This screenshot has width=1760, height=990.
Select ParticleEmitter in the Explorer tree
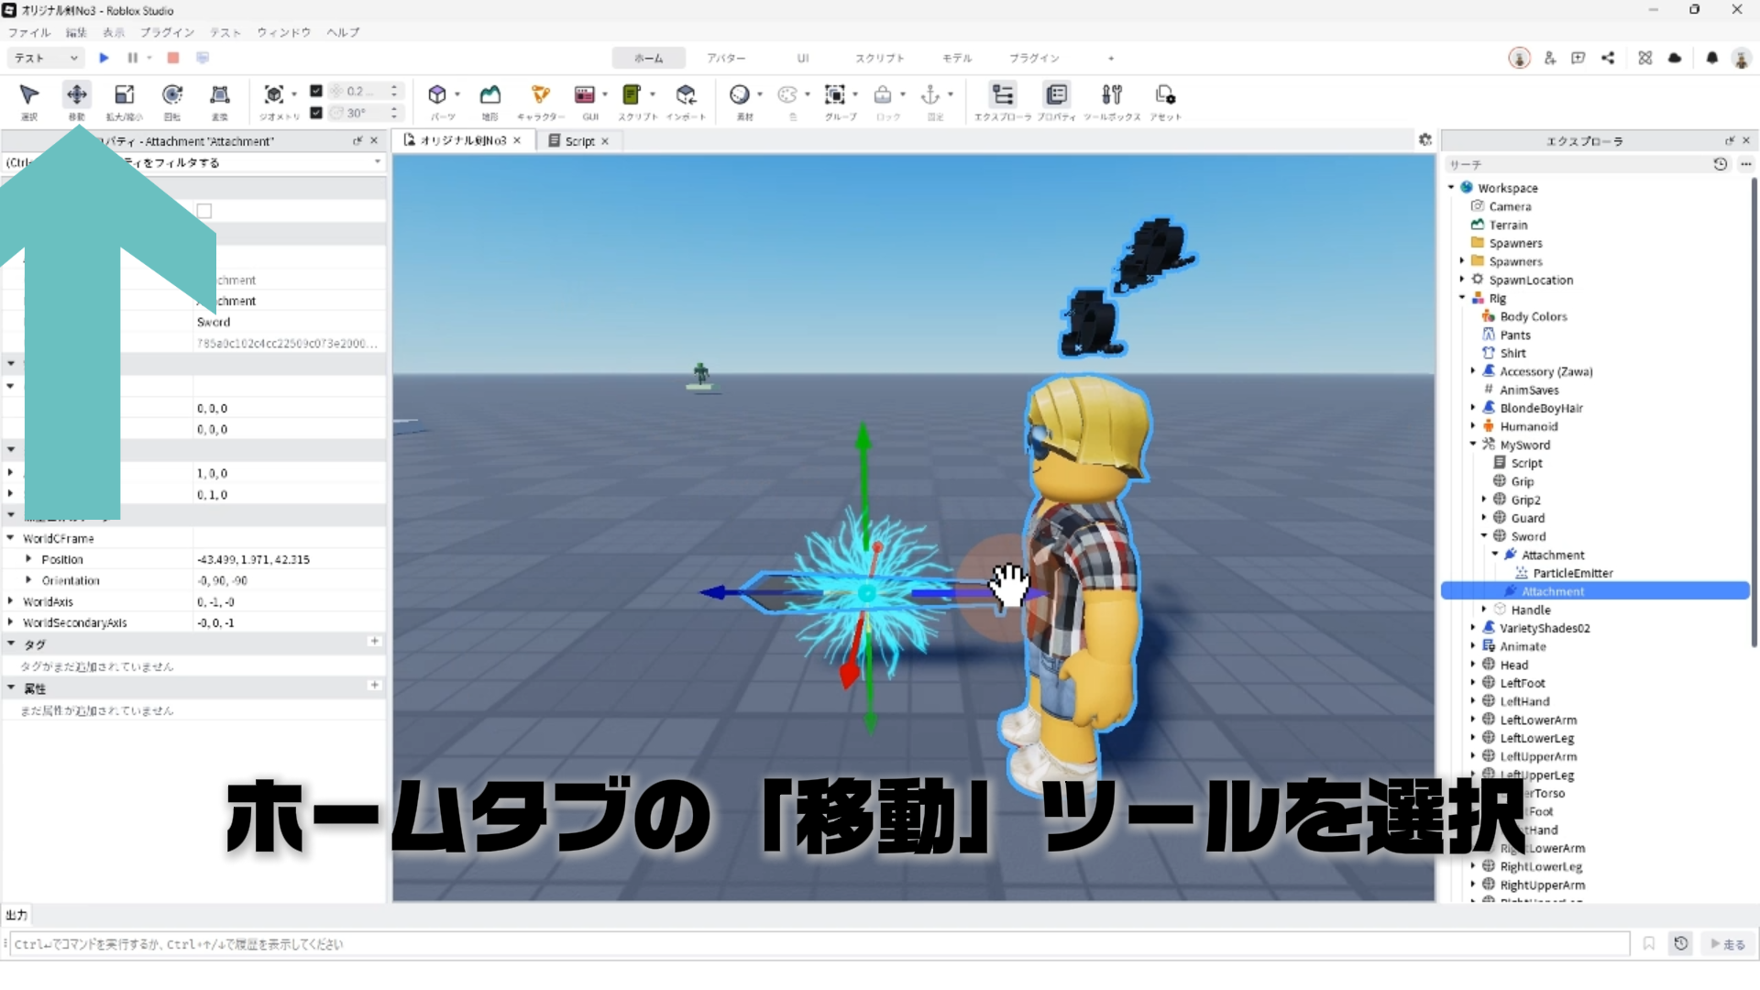[1572, 573]
